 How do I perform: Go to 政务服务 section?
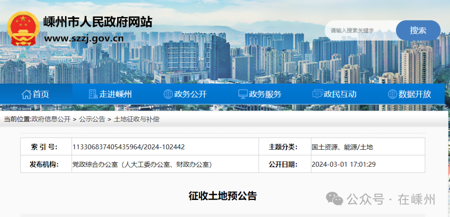pyautogui.click(x=260, y=94)
